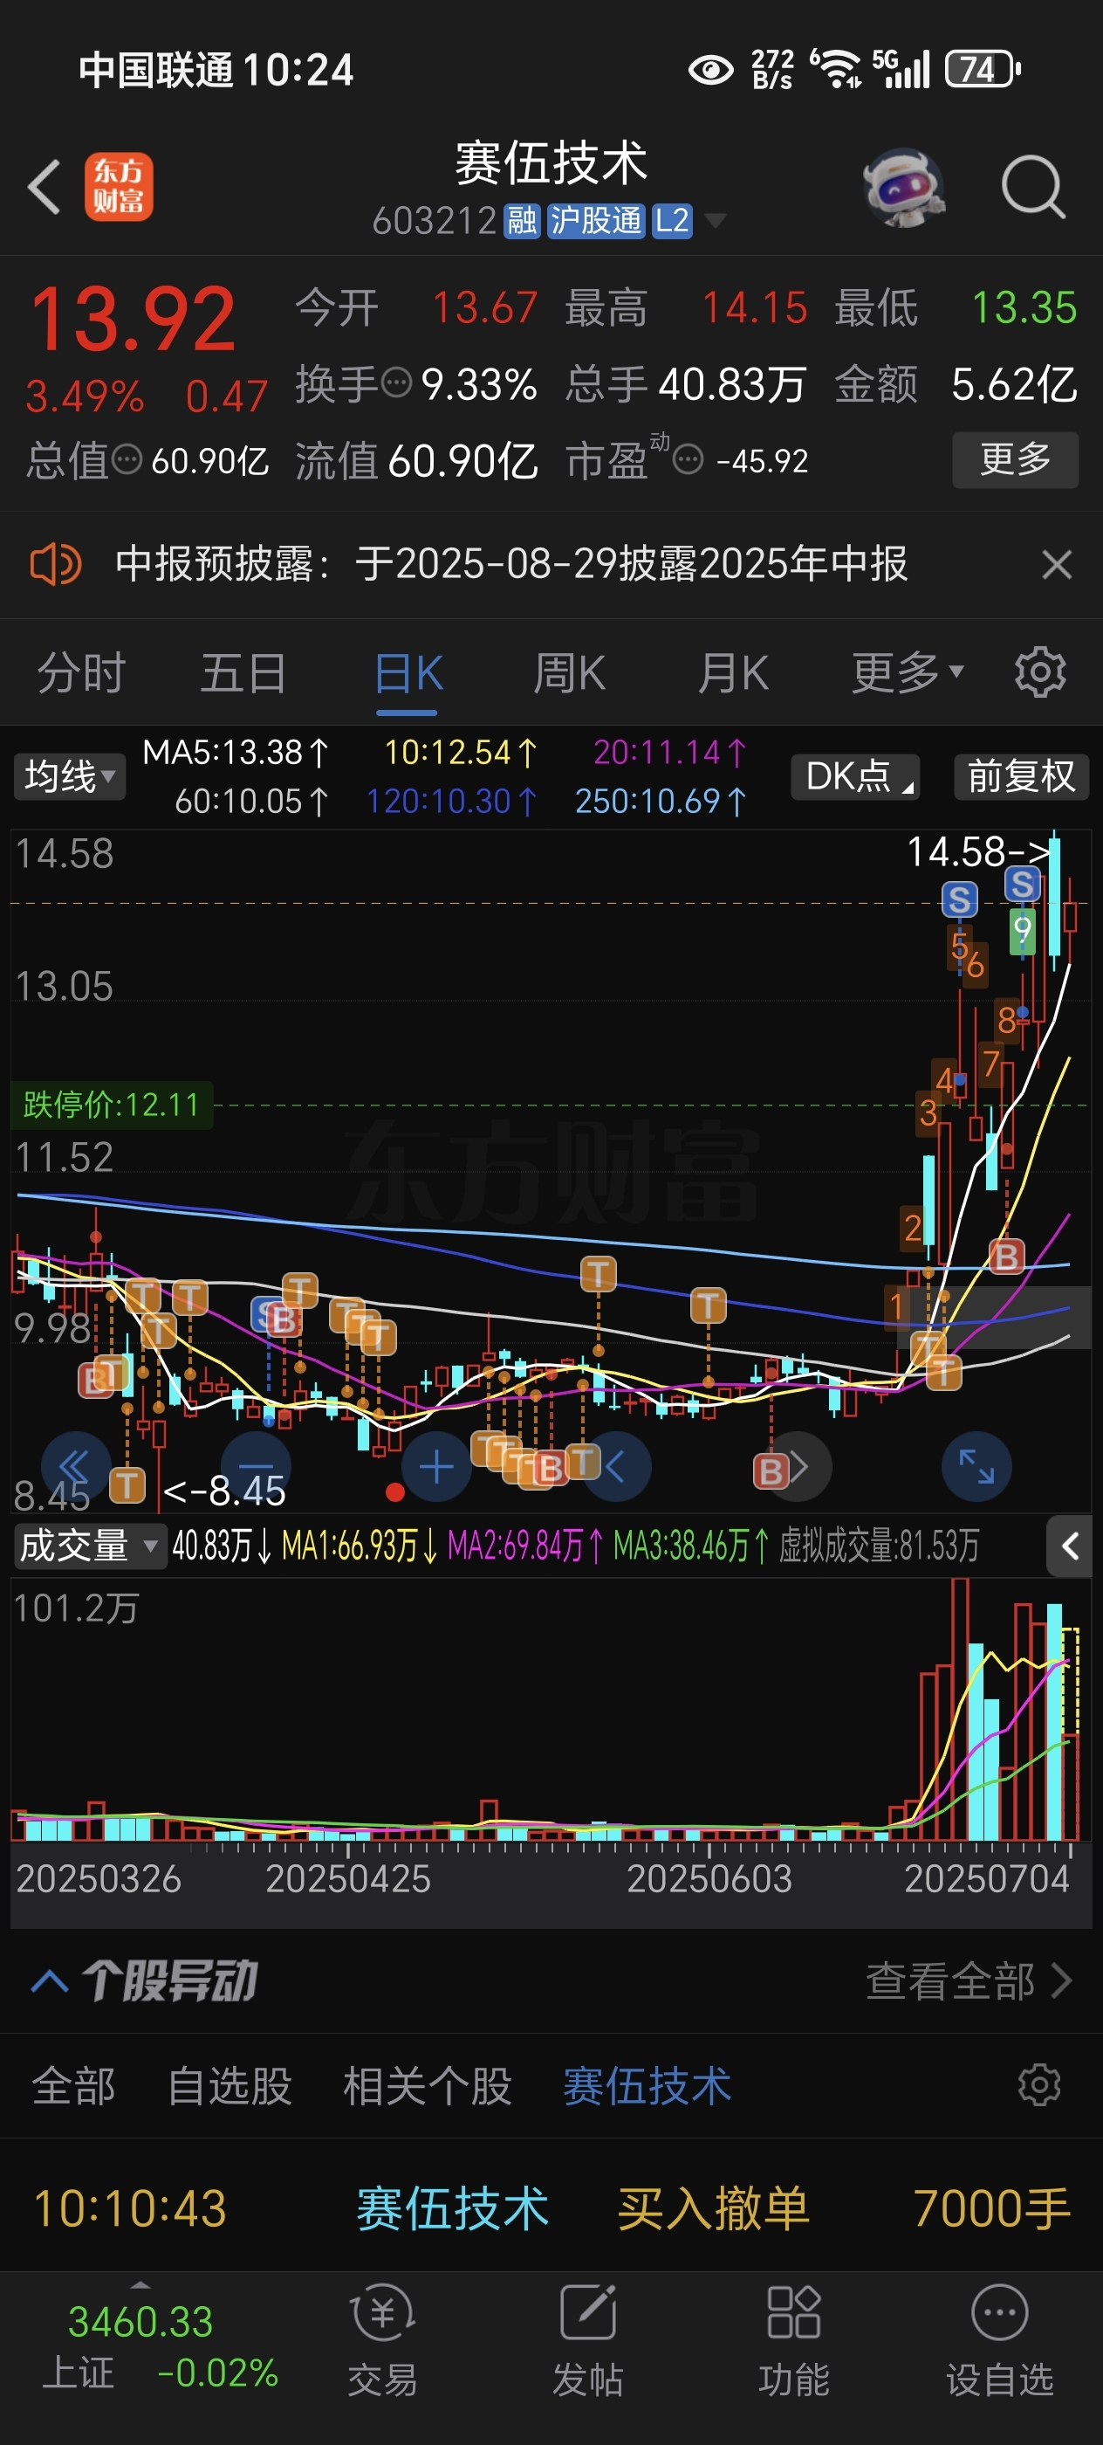Tap the 8.45 low price annotation
Screen dimensions: 1103x2445
pyautogui.click(x=226, y=1491)
